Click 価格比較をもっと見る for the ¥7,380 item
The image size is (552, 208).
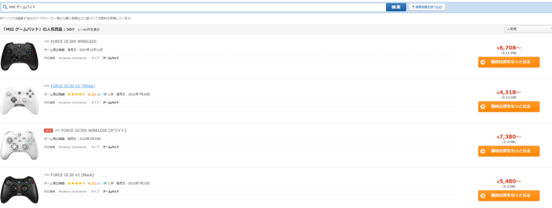coord(509,151)
